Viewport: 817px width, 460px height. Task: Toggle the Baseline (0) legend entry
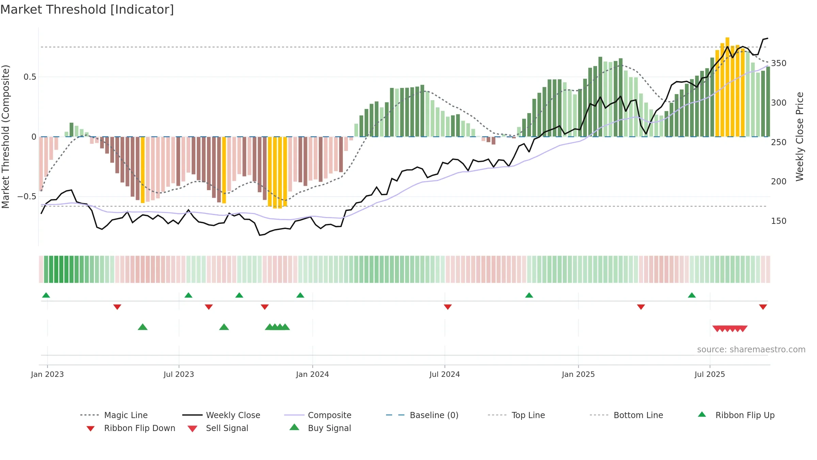click(422, 415)
